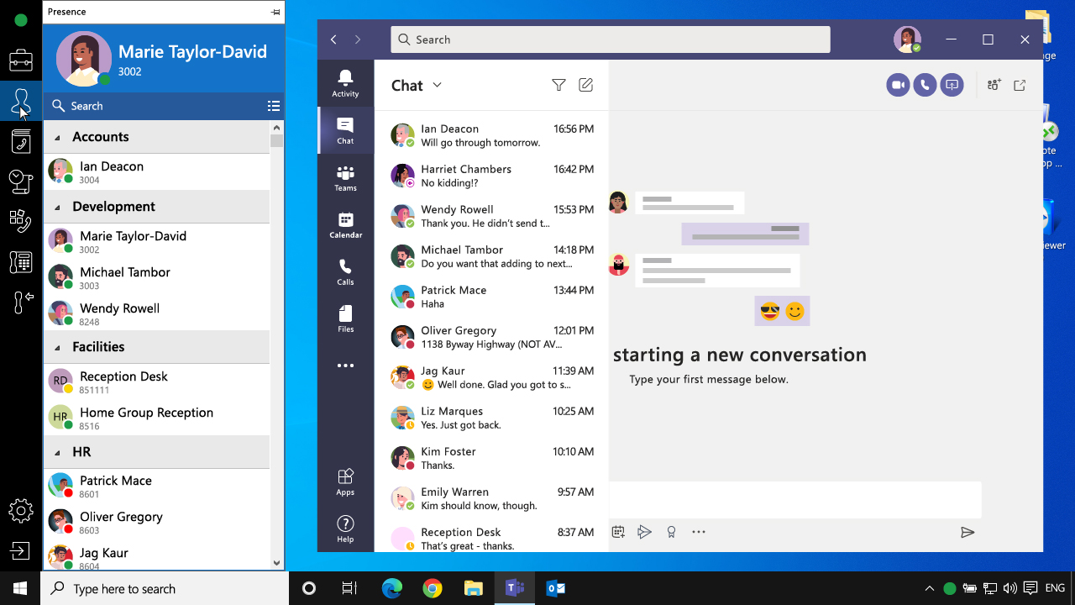Click the Presence contact search field
Viewport: 1075px width, 605px height.
coord(155,106)
